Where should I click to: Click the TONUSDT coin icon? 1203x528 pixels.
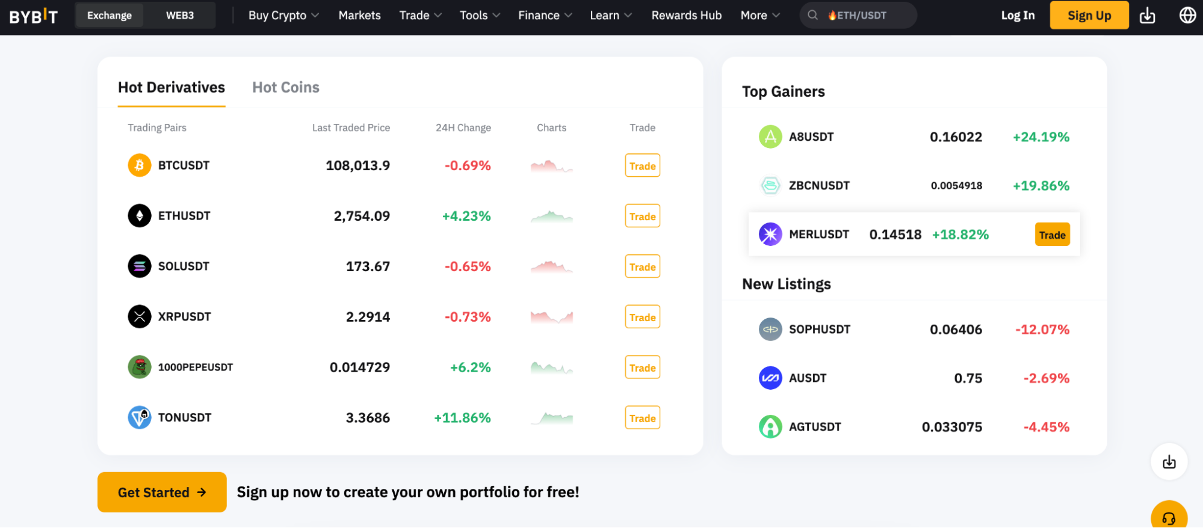click(140, 418)
